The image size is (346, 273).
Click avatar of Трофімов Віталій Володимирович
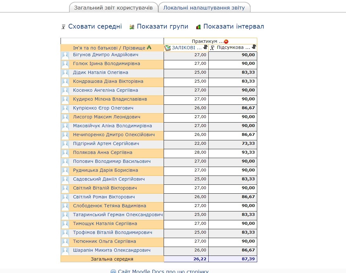tap(65, 233)
